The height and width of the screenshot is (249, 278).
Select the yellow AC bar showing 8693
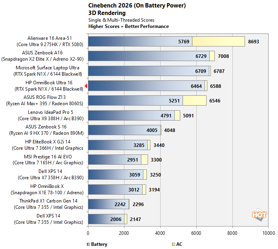click(218, 41)
